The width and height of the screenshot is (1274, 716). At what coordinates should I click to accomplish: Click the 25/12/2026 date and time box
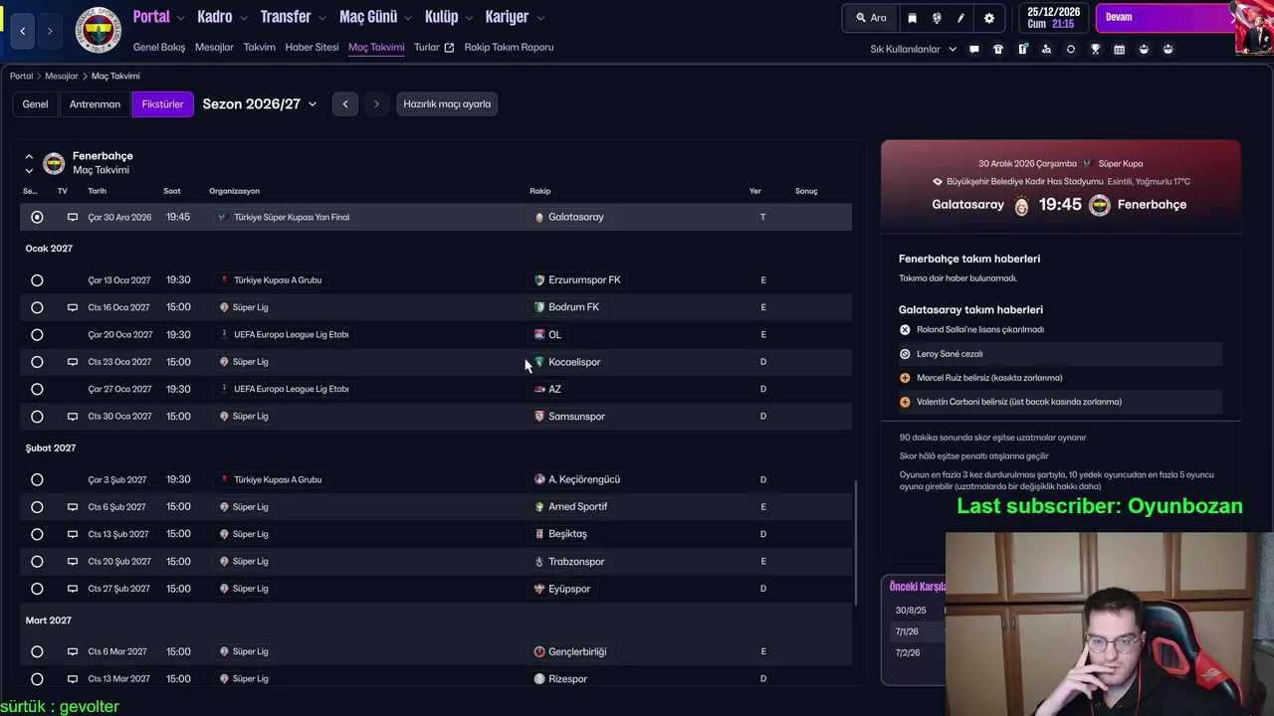(1053, 18)
